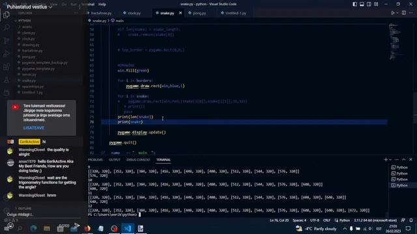
Task: Open Customize Layout in the title bar
Action: pos(376,5)
